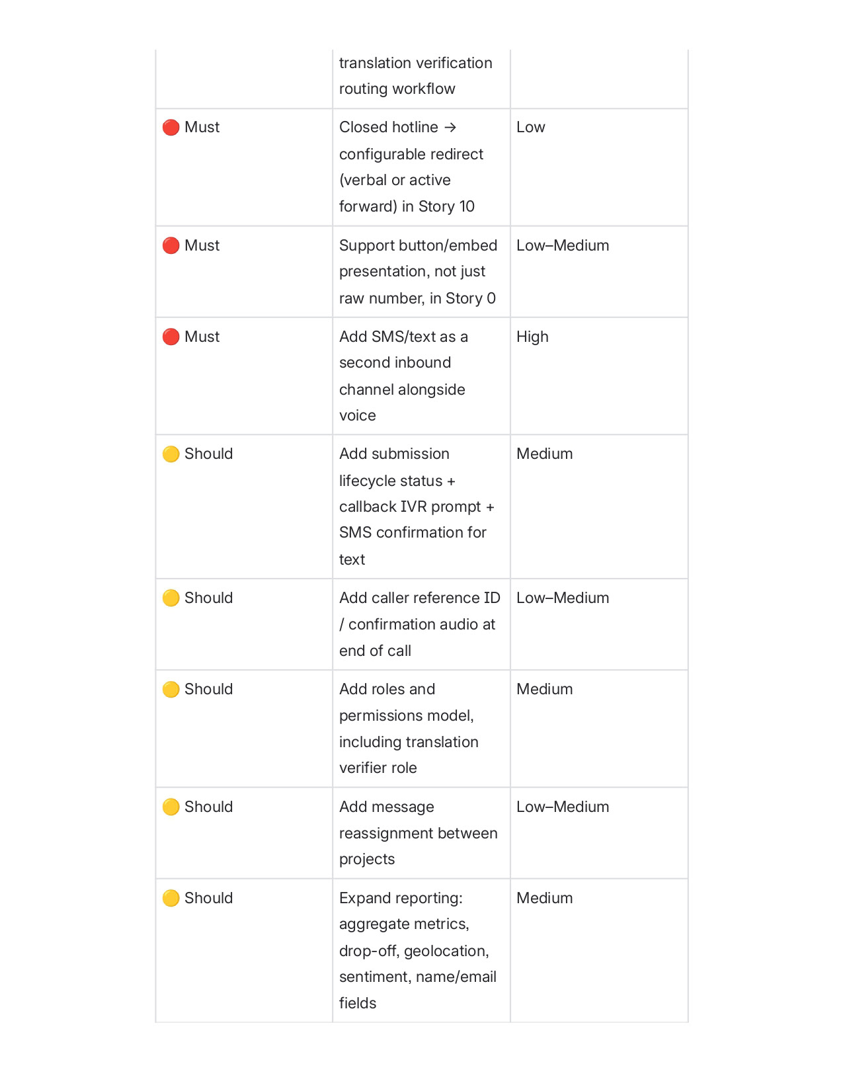Click the 'Add caller reference ID' cell text
Screen dimensions: 843x1091
pos(419,624)
